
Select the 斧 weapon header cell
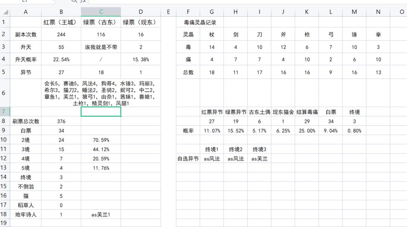click(x=283, y=35)
